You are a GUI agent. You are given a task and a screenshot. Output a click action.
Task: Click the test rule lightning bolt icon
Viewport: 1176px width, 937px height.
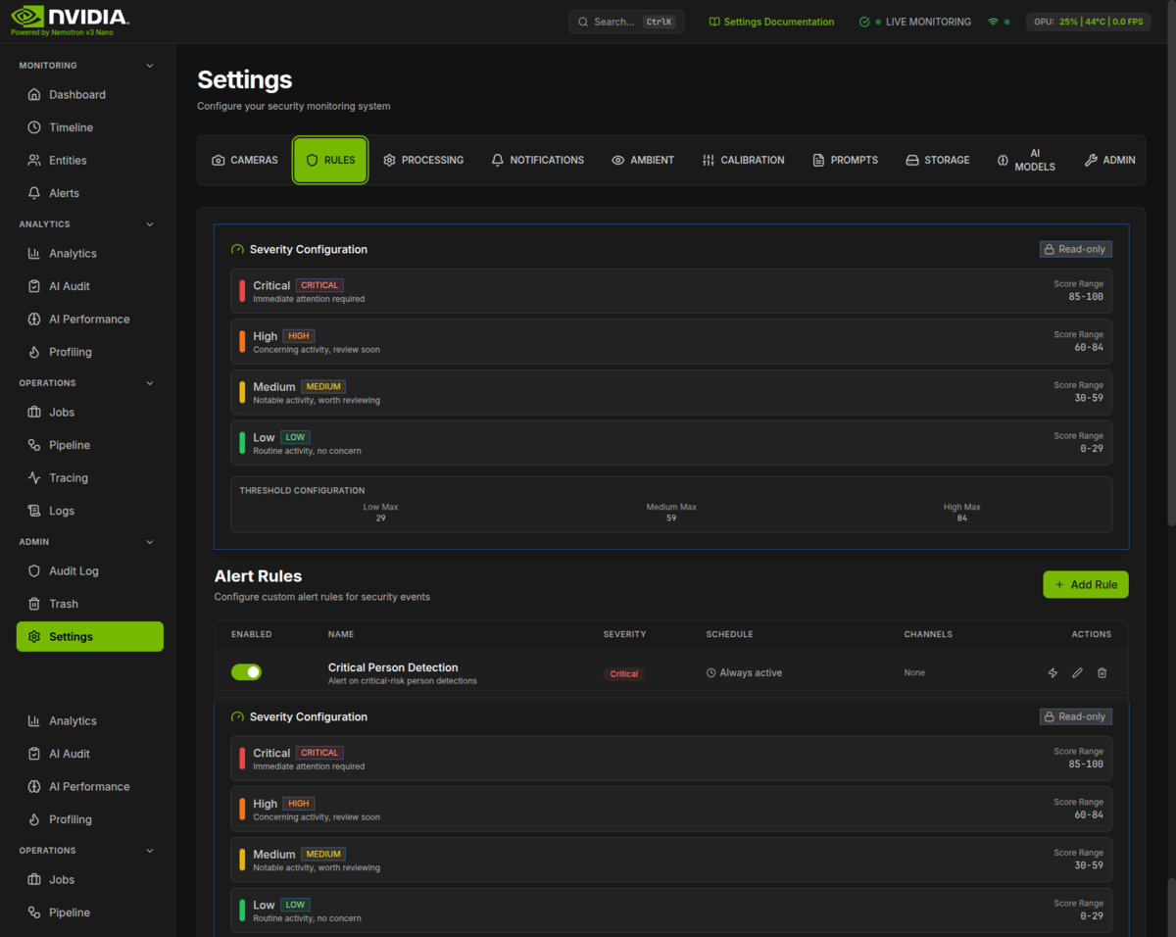pyautogui.click(x=1053, y=673)
